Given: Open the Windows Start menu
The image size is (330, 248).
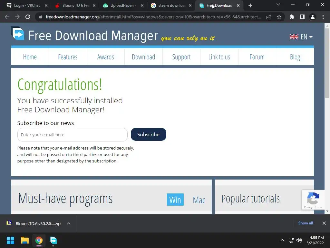Looking at the screenshot, I should pyautogui.click(x=10, y=240).
